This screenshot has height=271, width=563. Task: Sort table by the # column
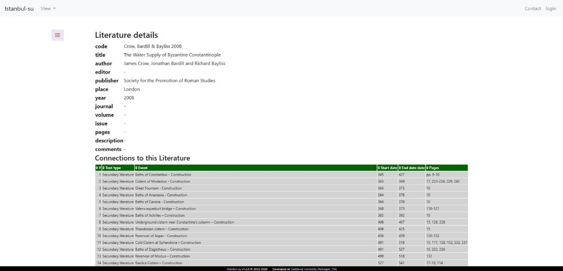98,168
